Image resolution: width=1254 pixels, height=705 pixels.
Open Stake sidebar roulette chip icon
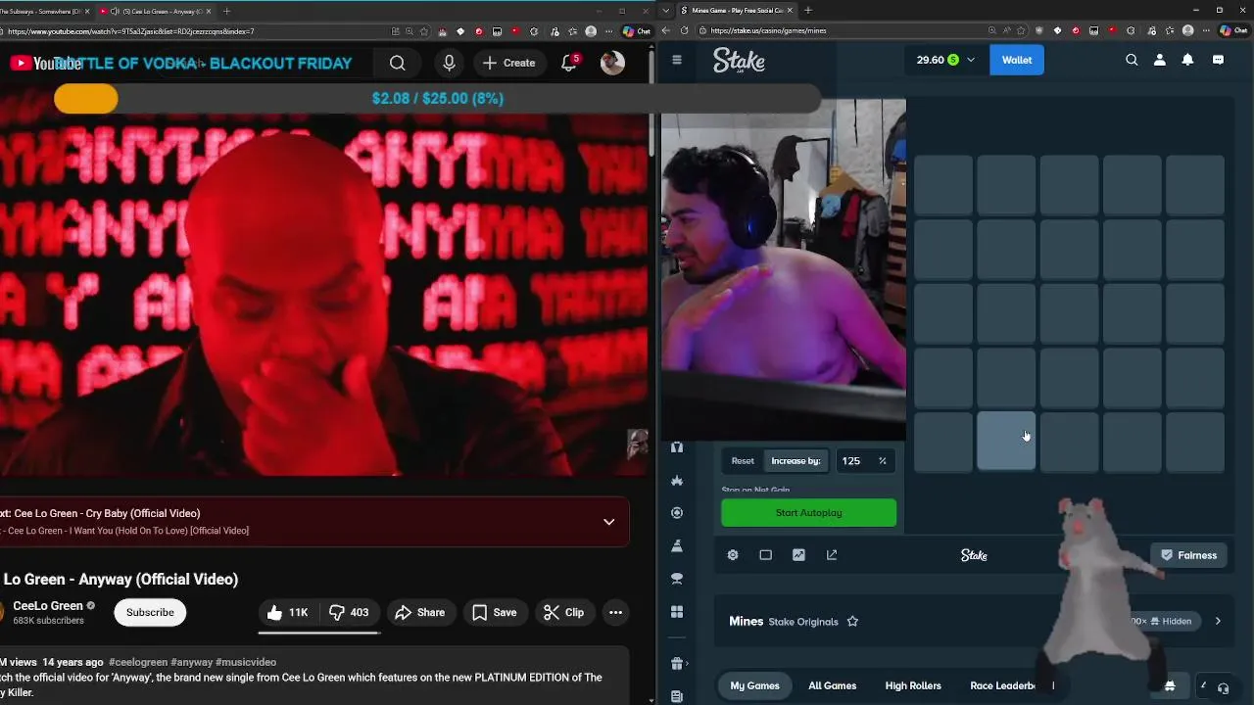(676, 513)
